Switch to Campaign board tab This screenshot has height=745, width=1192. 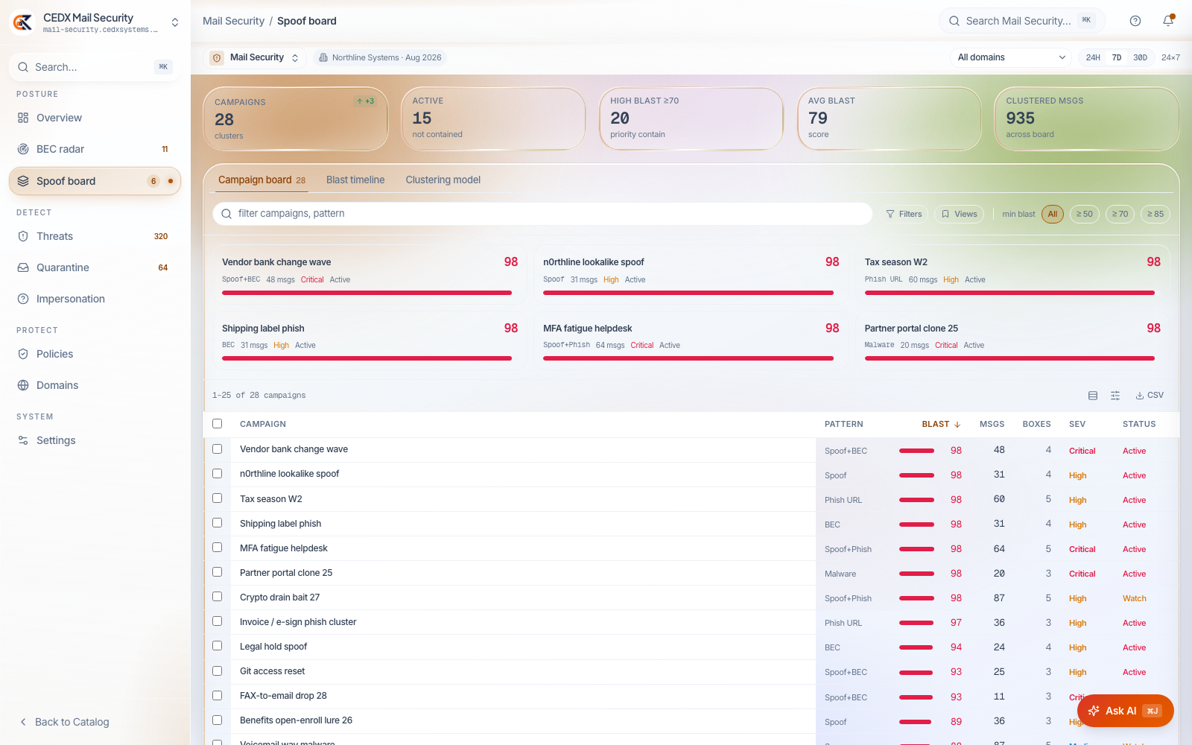click(x=261, y=180)
